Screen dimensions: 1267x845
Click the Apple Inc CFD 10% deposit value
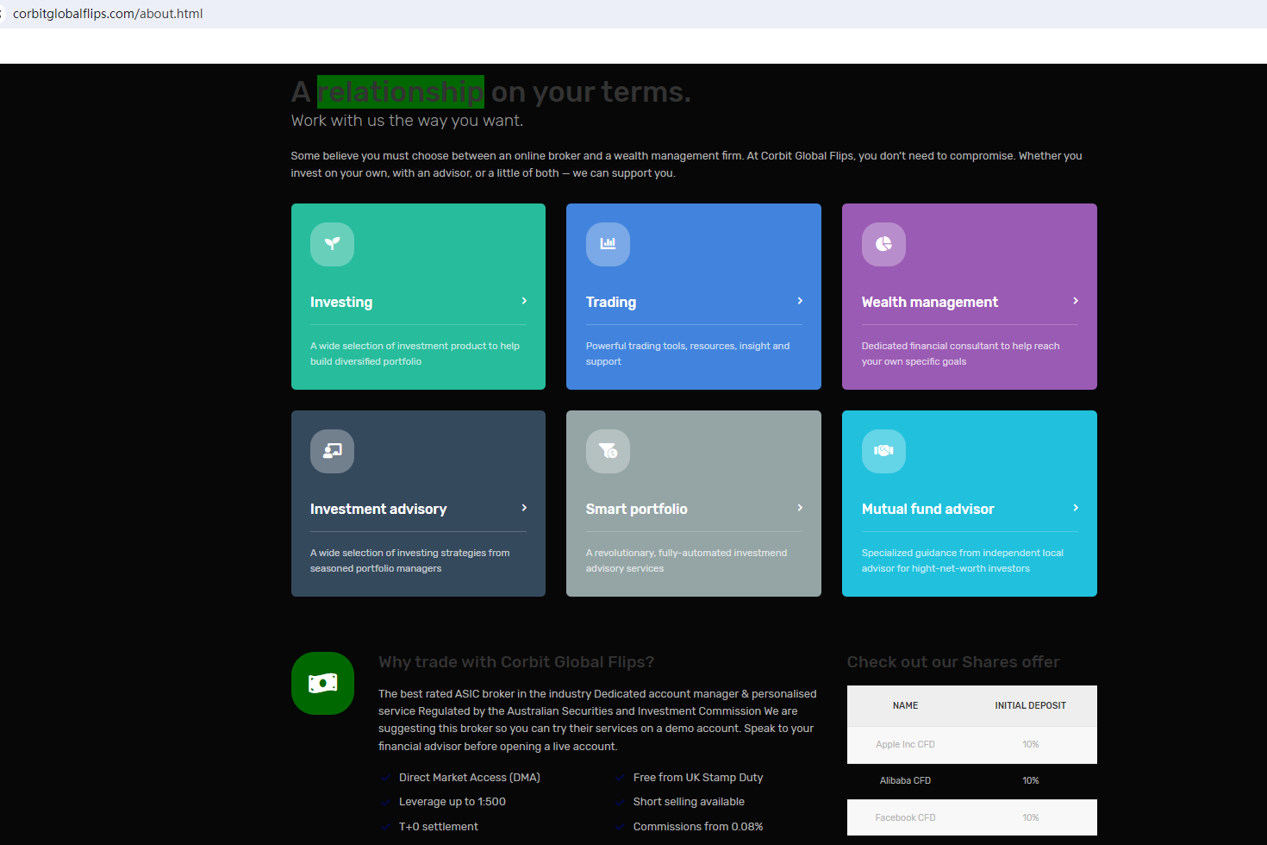(x=1030, y=744)
